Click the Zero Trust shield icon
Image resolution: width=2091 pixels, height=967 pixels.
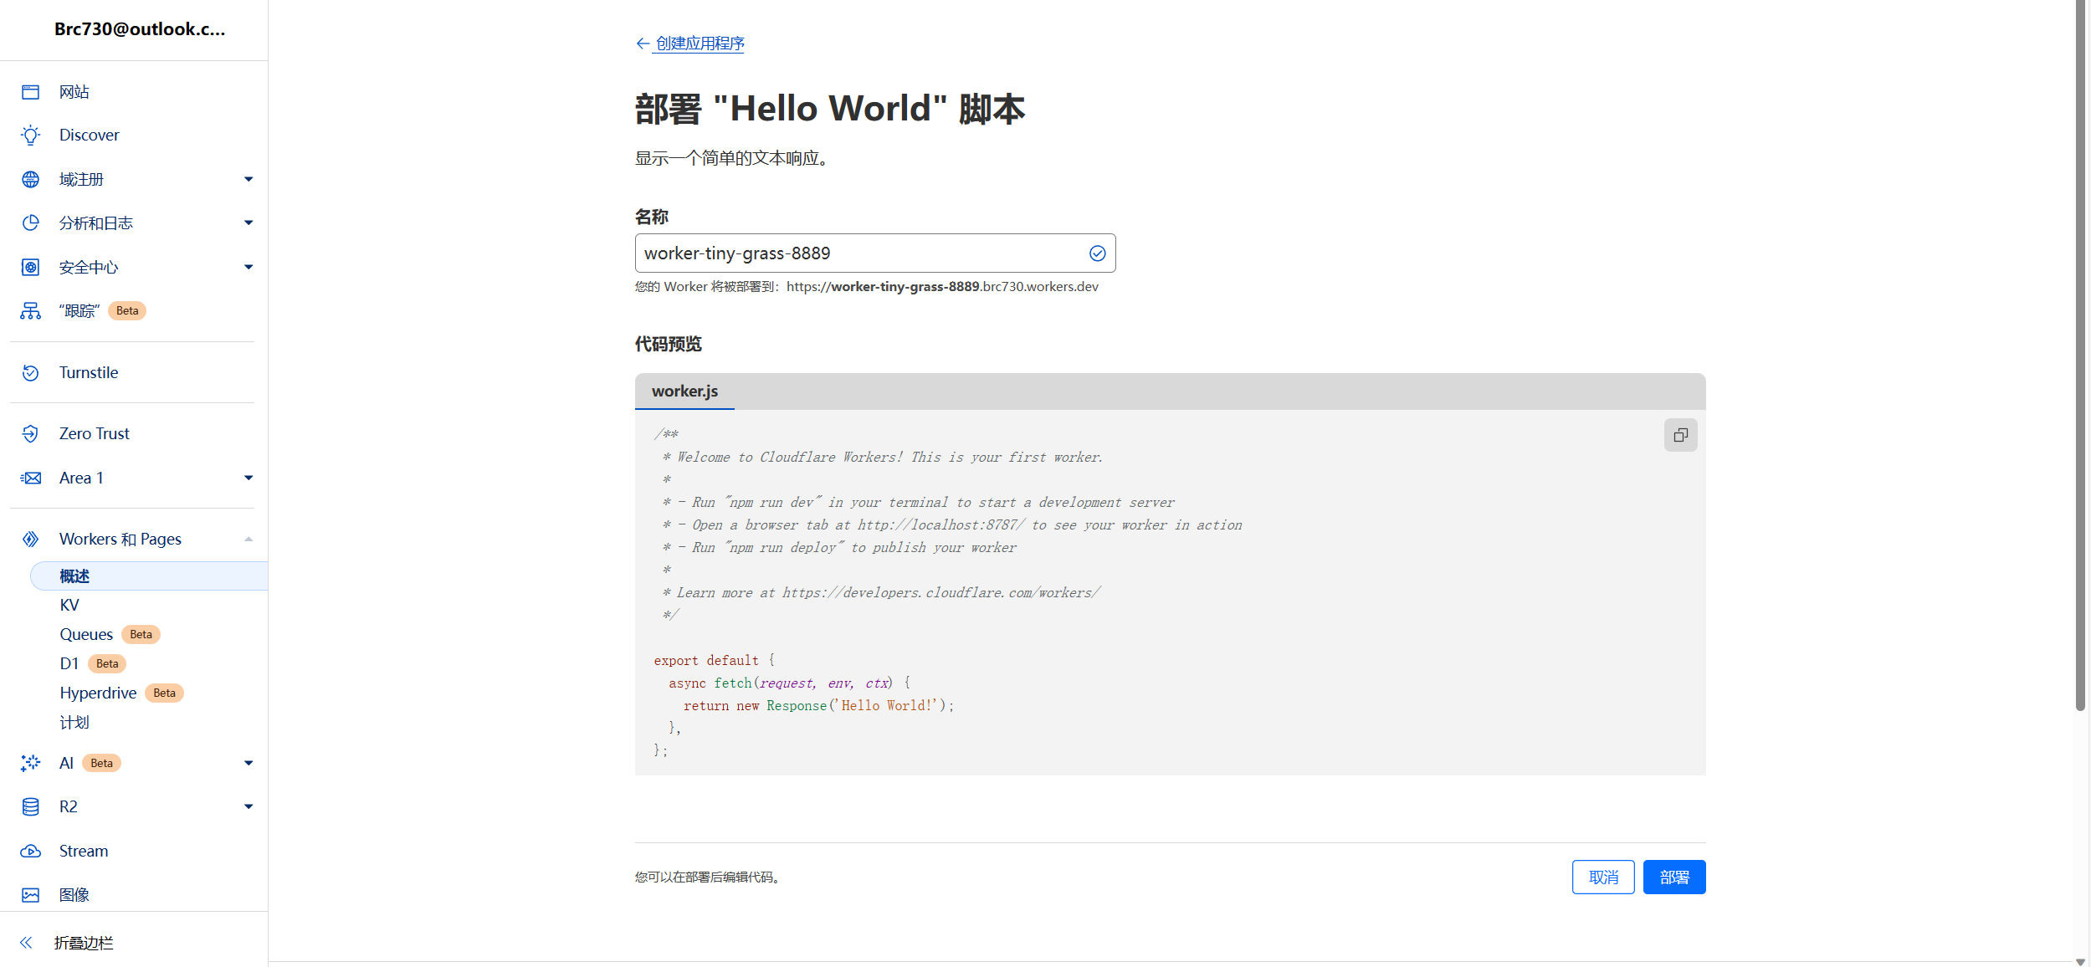31,433
